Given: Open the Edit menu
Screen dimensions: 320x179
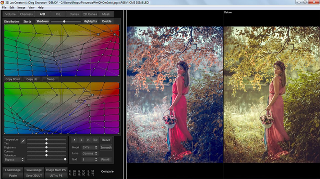Looking at the screenshot, I should point(12,8).
